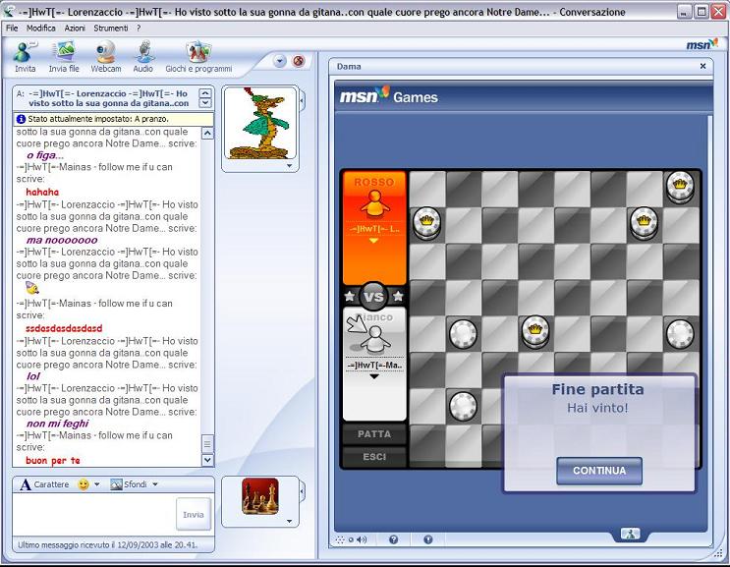Click the crowned king nearest the Rosso panel
This screenshot has width=730, height=567.
[426, 223]
